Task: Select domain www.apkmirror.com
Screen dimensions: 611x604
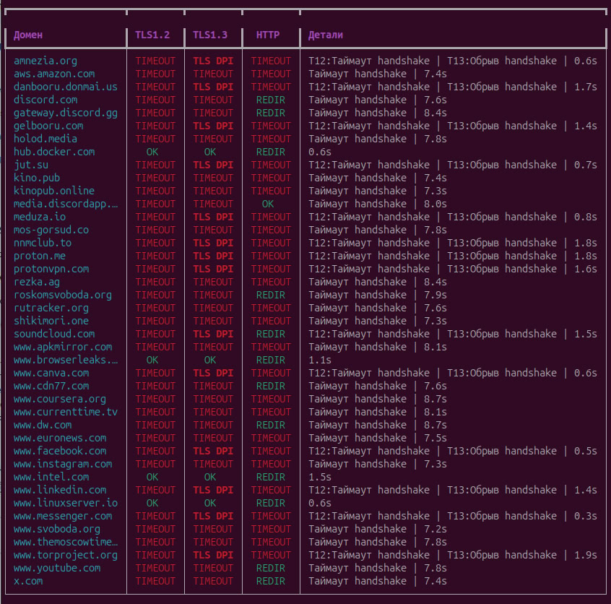Action: (x=63, y=347)
